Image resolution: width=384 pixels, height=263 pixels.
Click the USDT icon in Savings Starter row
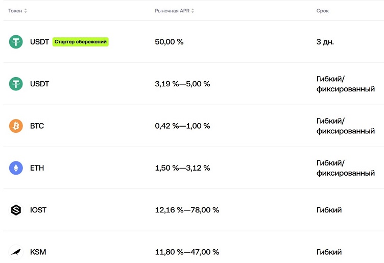tap(16, 42)
